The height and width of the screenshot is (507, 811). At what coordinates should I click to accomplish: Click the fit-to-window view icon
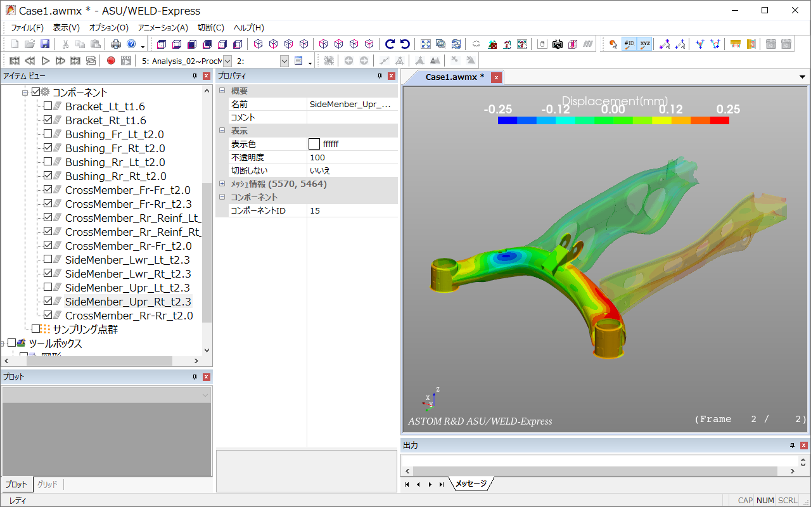(426, 44)
